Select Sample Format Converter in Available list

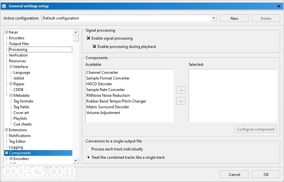click(108, 78)
